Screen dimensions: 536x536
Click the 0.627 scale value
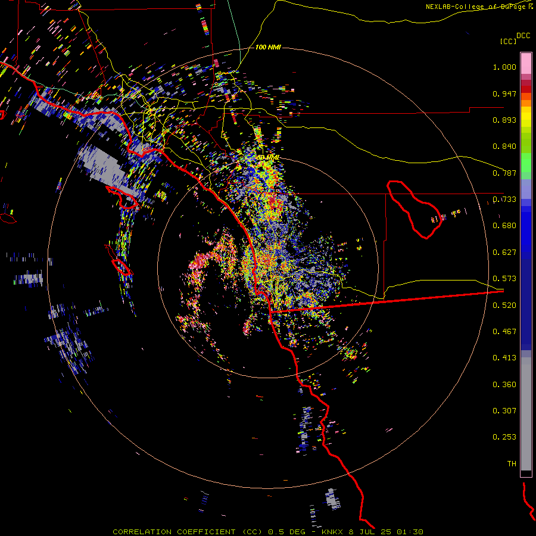coord(504,253)
